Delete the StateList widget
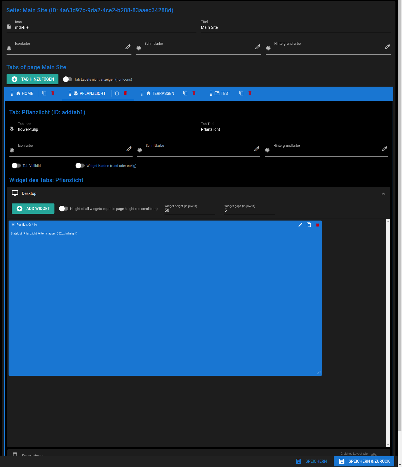The width and height of the screenshot is (402, 467). (317, 225)
